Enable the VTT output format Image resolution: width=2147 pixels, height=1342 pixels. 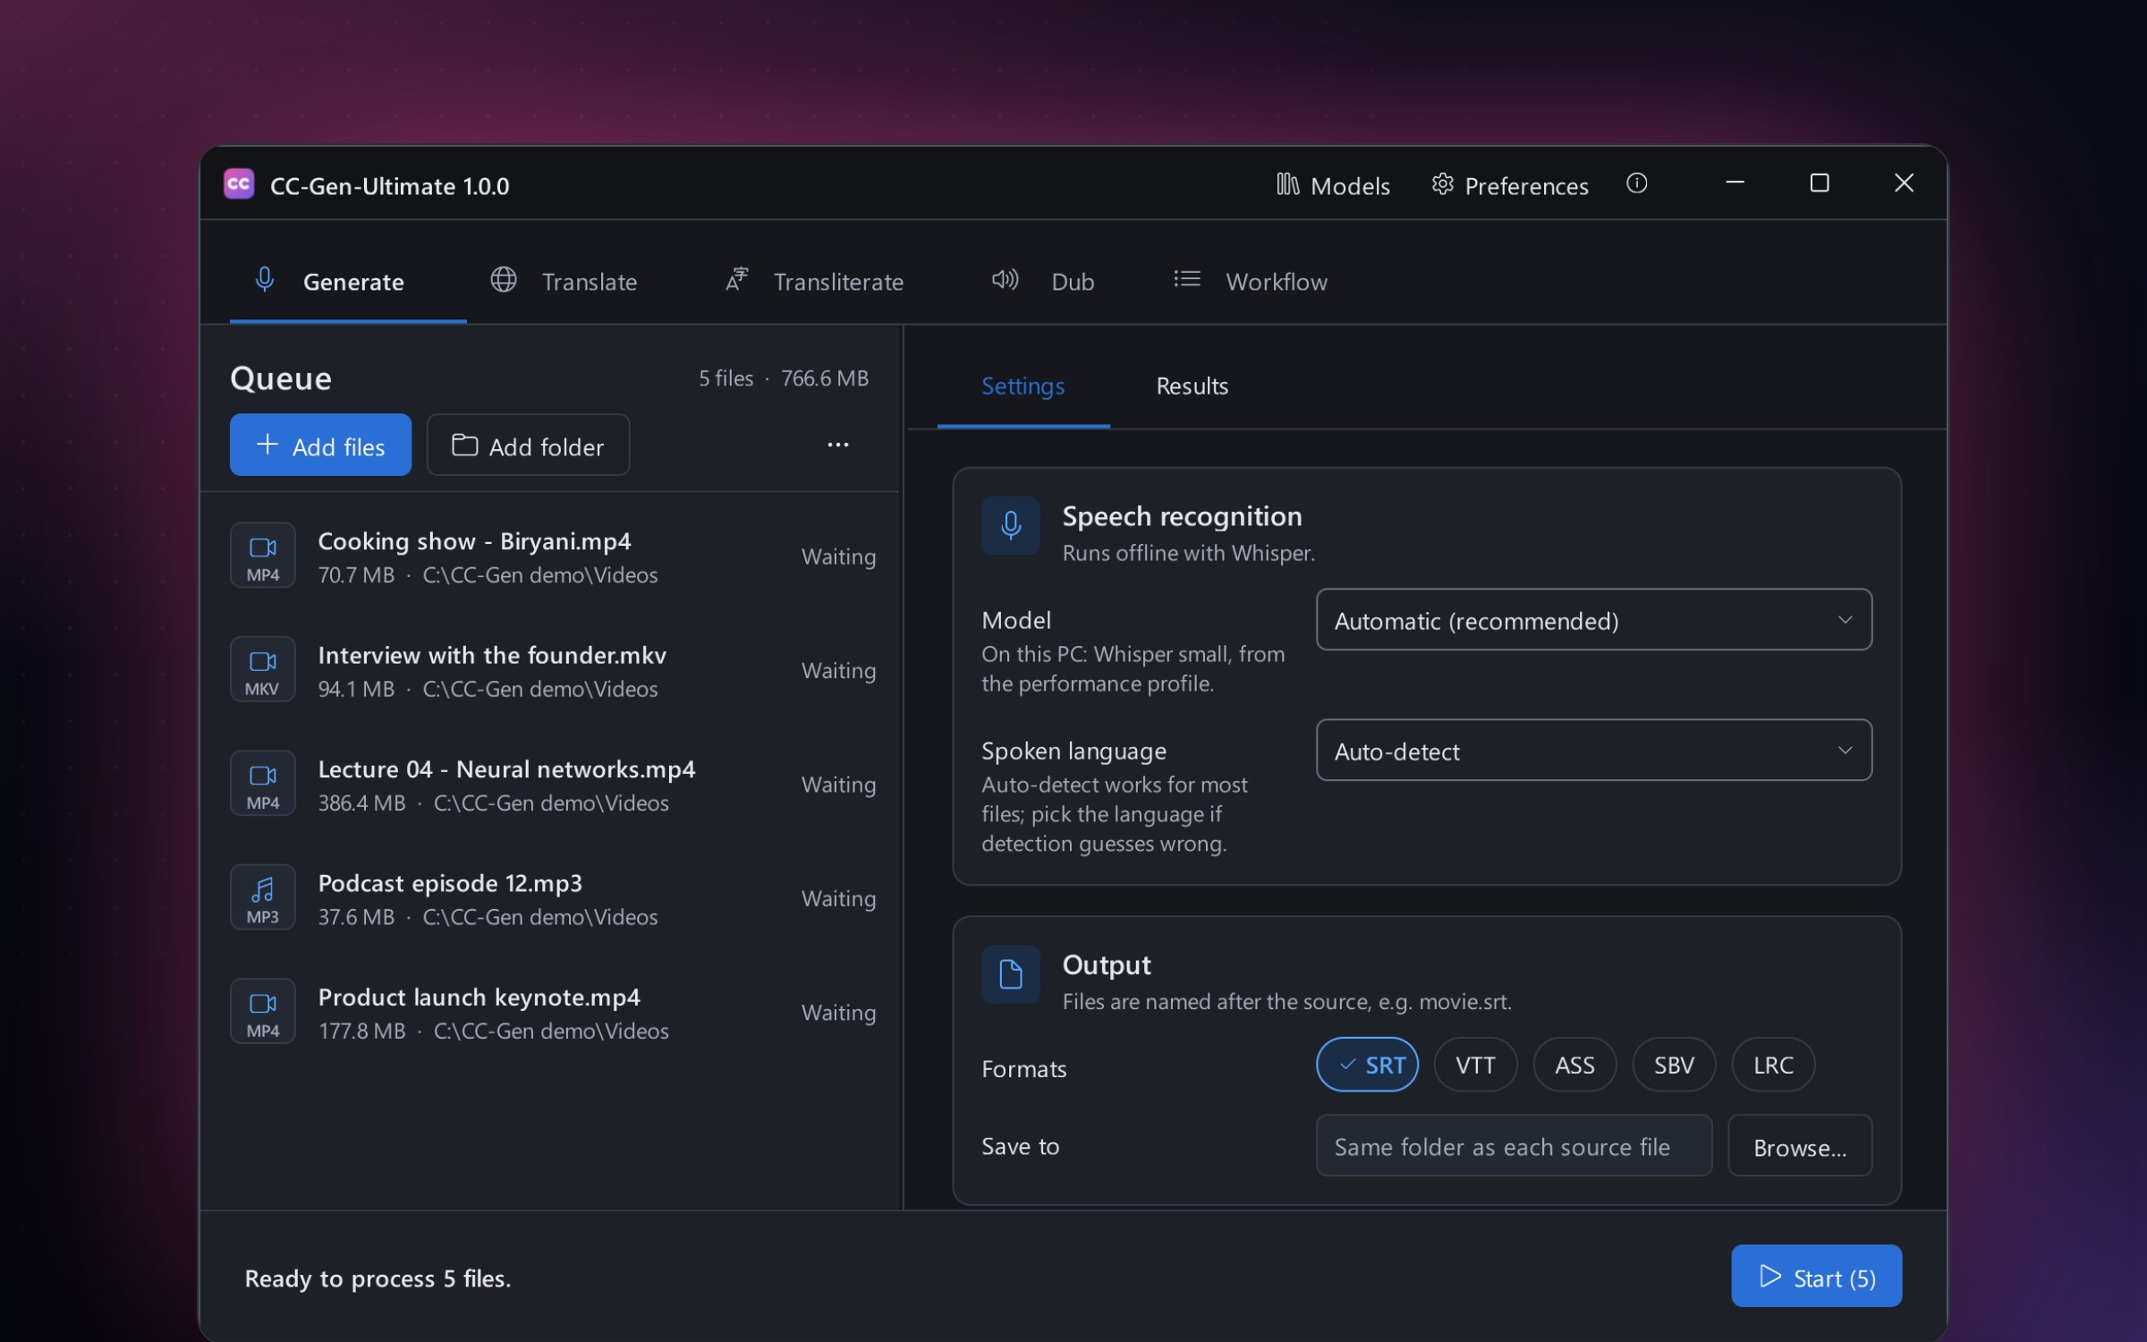pos(1475,1065)
